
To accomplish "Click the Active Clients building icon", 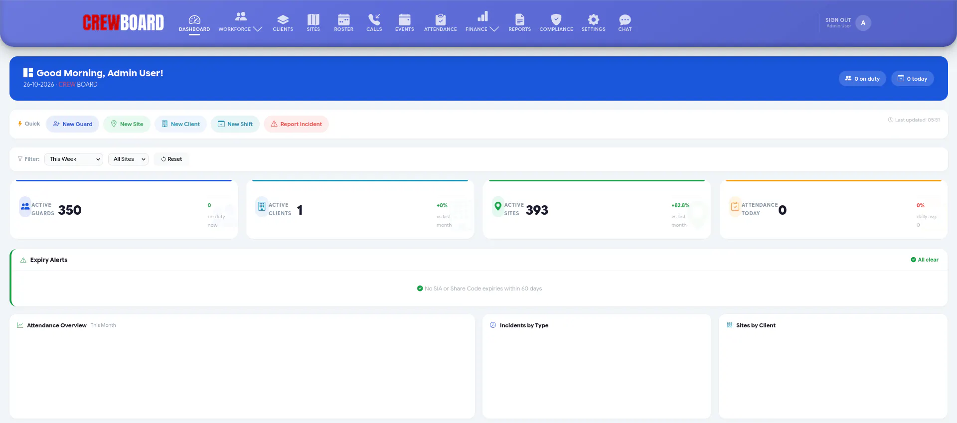I will (262, 206).
